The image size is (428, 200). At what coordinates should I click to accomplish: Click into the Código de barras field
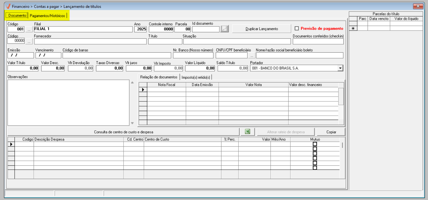click(x=117, y=55)
